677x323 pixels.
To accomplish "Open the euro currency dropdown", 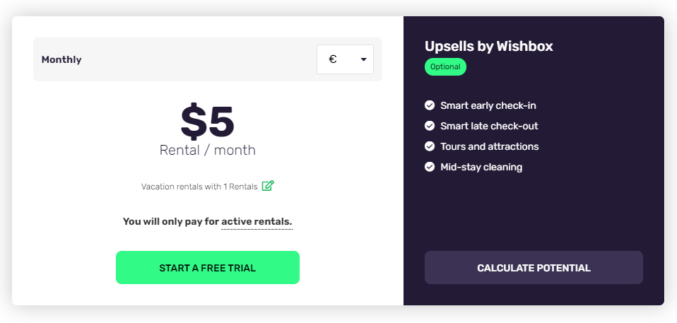I will 345,59.
